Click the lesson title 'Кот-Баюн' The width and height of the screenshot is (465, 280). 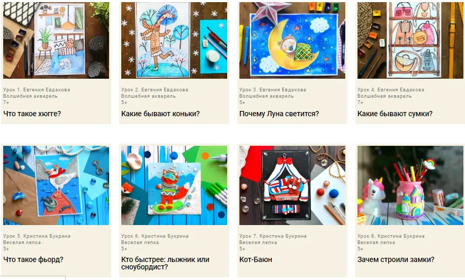click(x=256, y=259)
